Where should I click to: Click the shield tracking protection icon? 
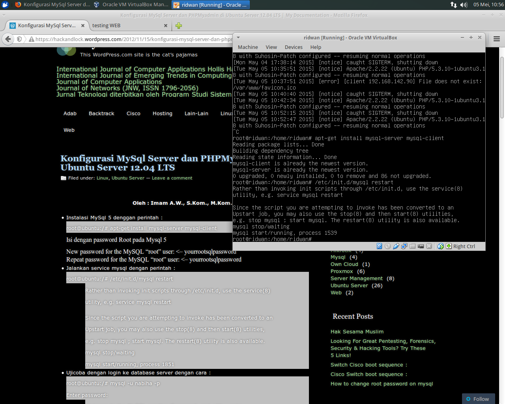point(19,39)
